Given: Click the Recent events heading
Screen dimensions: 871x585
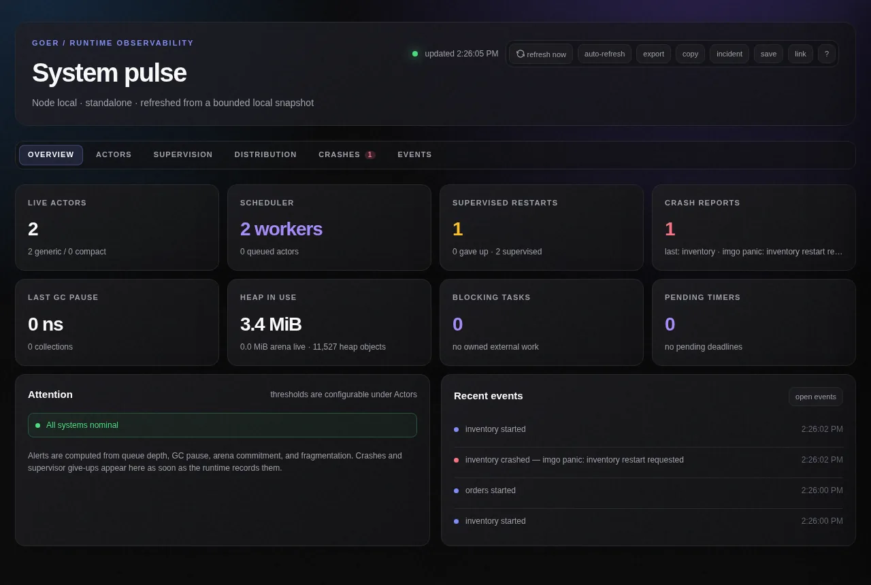Looking at the screenshot, I should coord(489,396).
